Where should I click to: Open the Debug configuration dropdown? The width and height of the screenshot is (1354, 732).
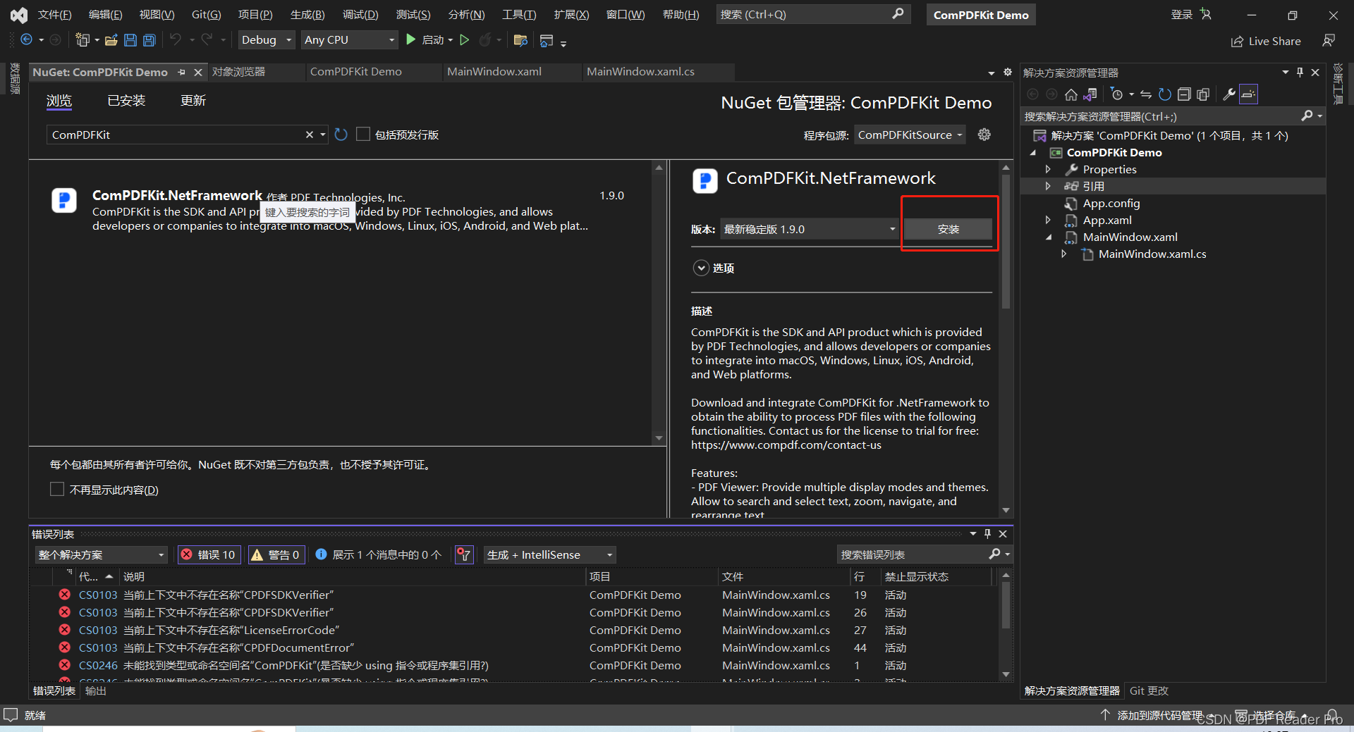267,40
